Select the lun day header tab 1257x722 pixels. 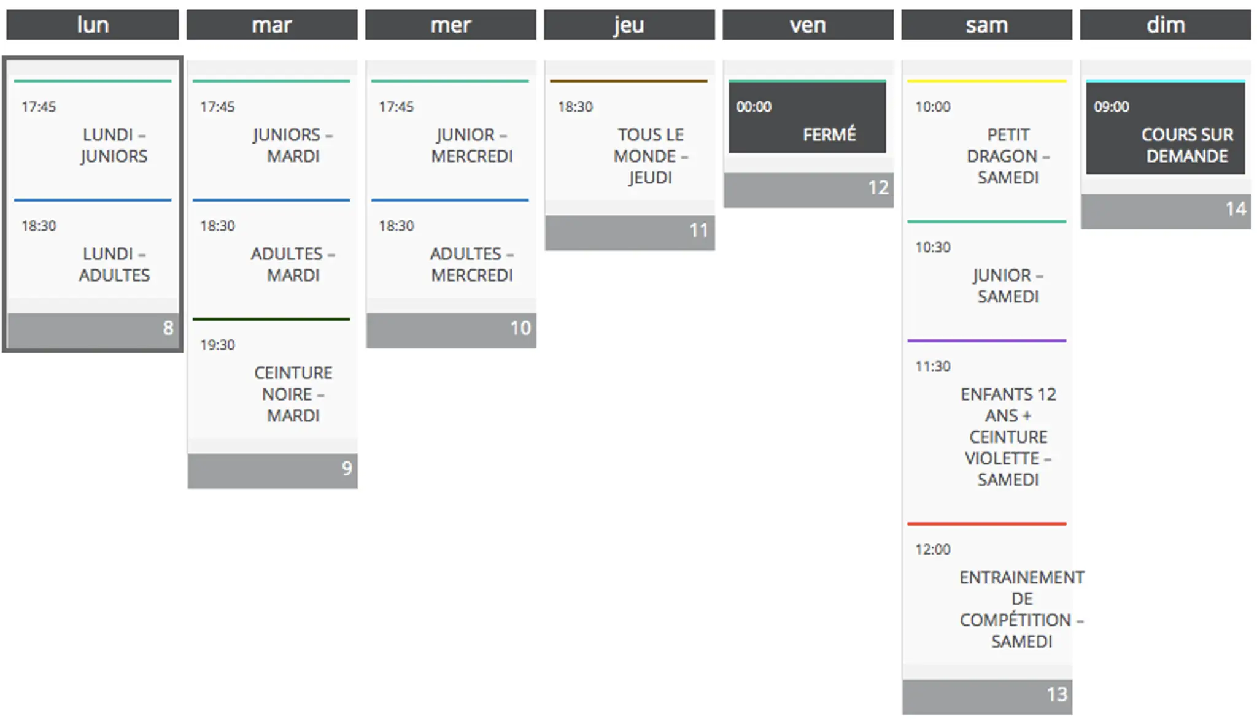click(93, 25)
